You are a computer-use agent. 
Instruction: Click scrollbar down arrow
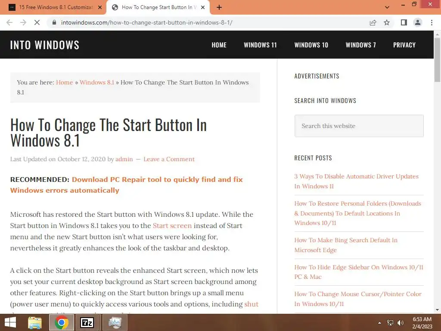(x=438, y=310)
